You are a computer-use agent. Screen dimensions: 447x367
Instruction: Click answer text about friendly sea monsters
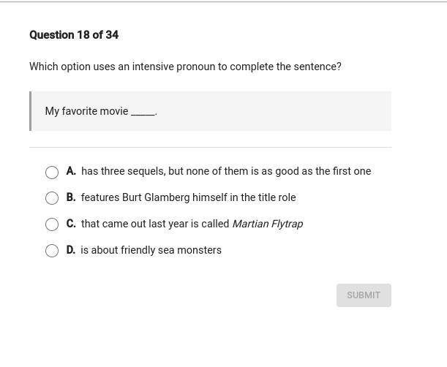click(151, 250)
